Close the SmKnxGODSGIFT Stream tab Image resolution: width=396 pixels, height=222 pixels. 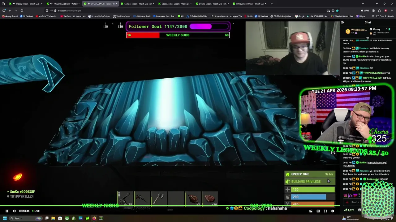coord(116,4)
